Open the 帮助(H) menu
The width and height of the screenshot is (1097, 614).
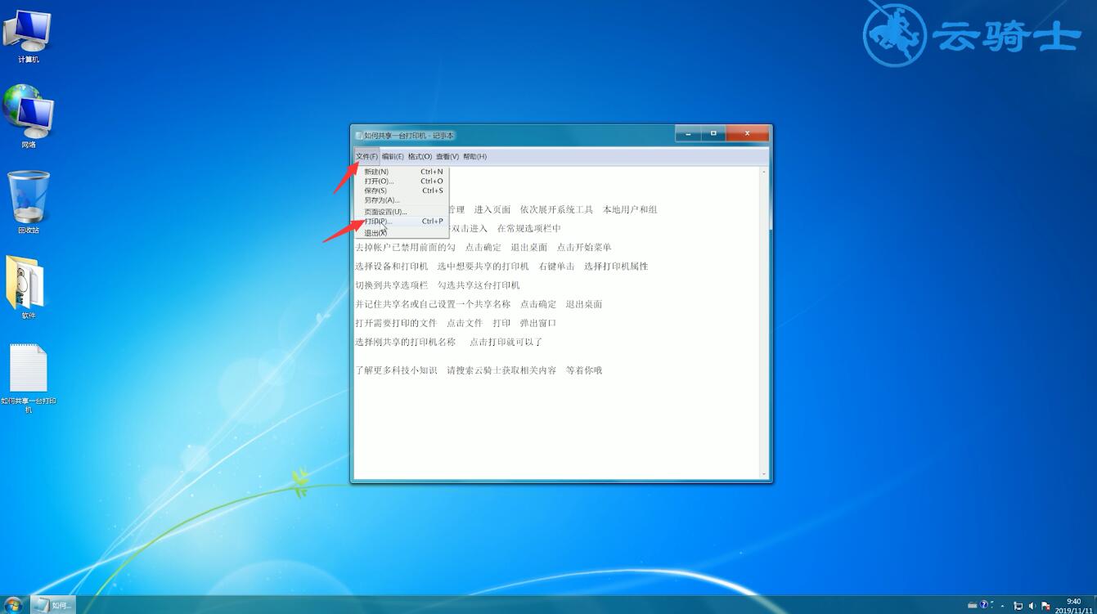click(474, 156)
